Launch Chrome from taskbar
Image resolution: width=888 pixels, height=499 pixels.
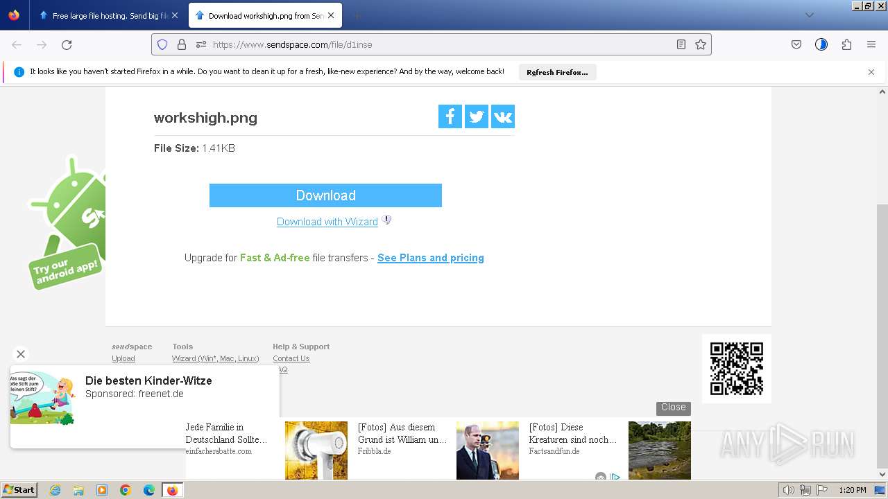pos(126,490)
